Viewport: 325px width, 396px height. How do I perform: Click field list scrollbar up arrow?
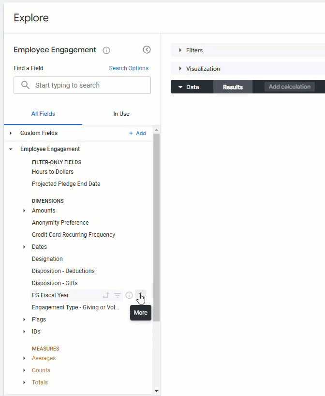pyautogui.click(x=156, y=130)
